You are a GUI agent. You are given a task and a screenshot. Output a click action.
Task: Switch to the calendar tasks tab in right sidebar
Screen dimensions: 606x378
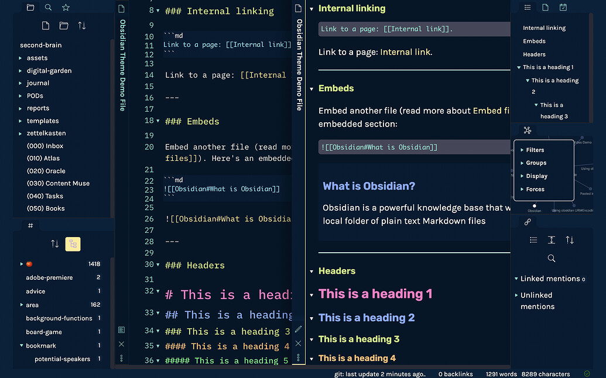click(x=564, y=6)
